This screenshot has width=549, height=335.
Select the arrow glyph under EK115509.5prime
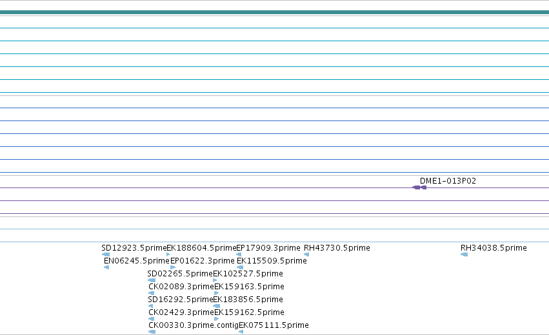tap(240, 267)
